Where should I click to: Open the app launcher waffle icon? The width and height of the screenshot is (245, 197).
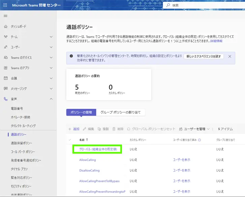tap(5, 5)
